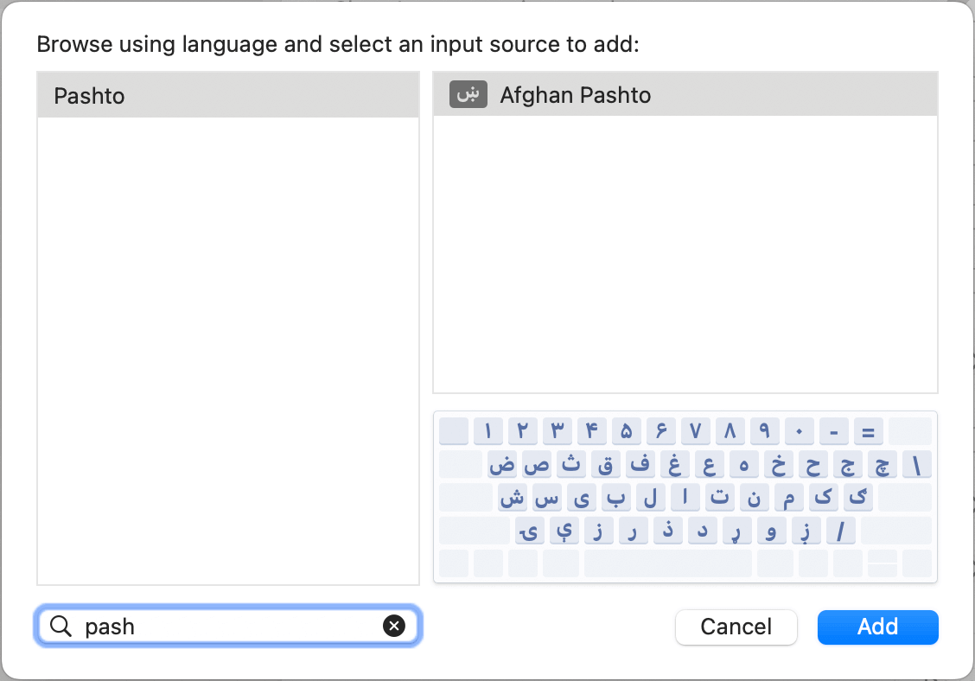This screenshot has width=975, height=681.
Task: Tap the ۱ digit key in keyboard preview
Action: [488, 430]
